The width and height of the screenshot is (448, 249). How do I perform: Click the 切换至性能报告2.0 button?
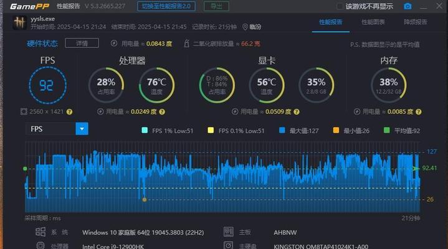[166, 6]
